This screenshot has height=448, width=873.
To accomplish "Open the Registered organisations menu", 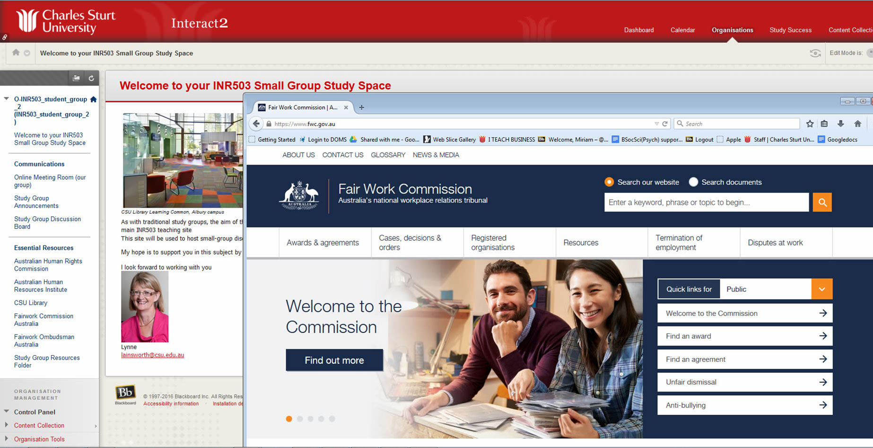I will click(509, 243).
